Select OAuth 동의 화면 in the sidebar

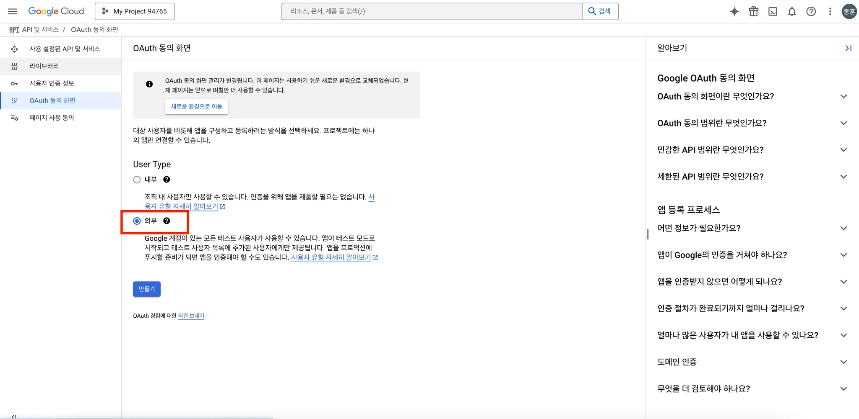pyautogui.click(x=60, y=100)
